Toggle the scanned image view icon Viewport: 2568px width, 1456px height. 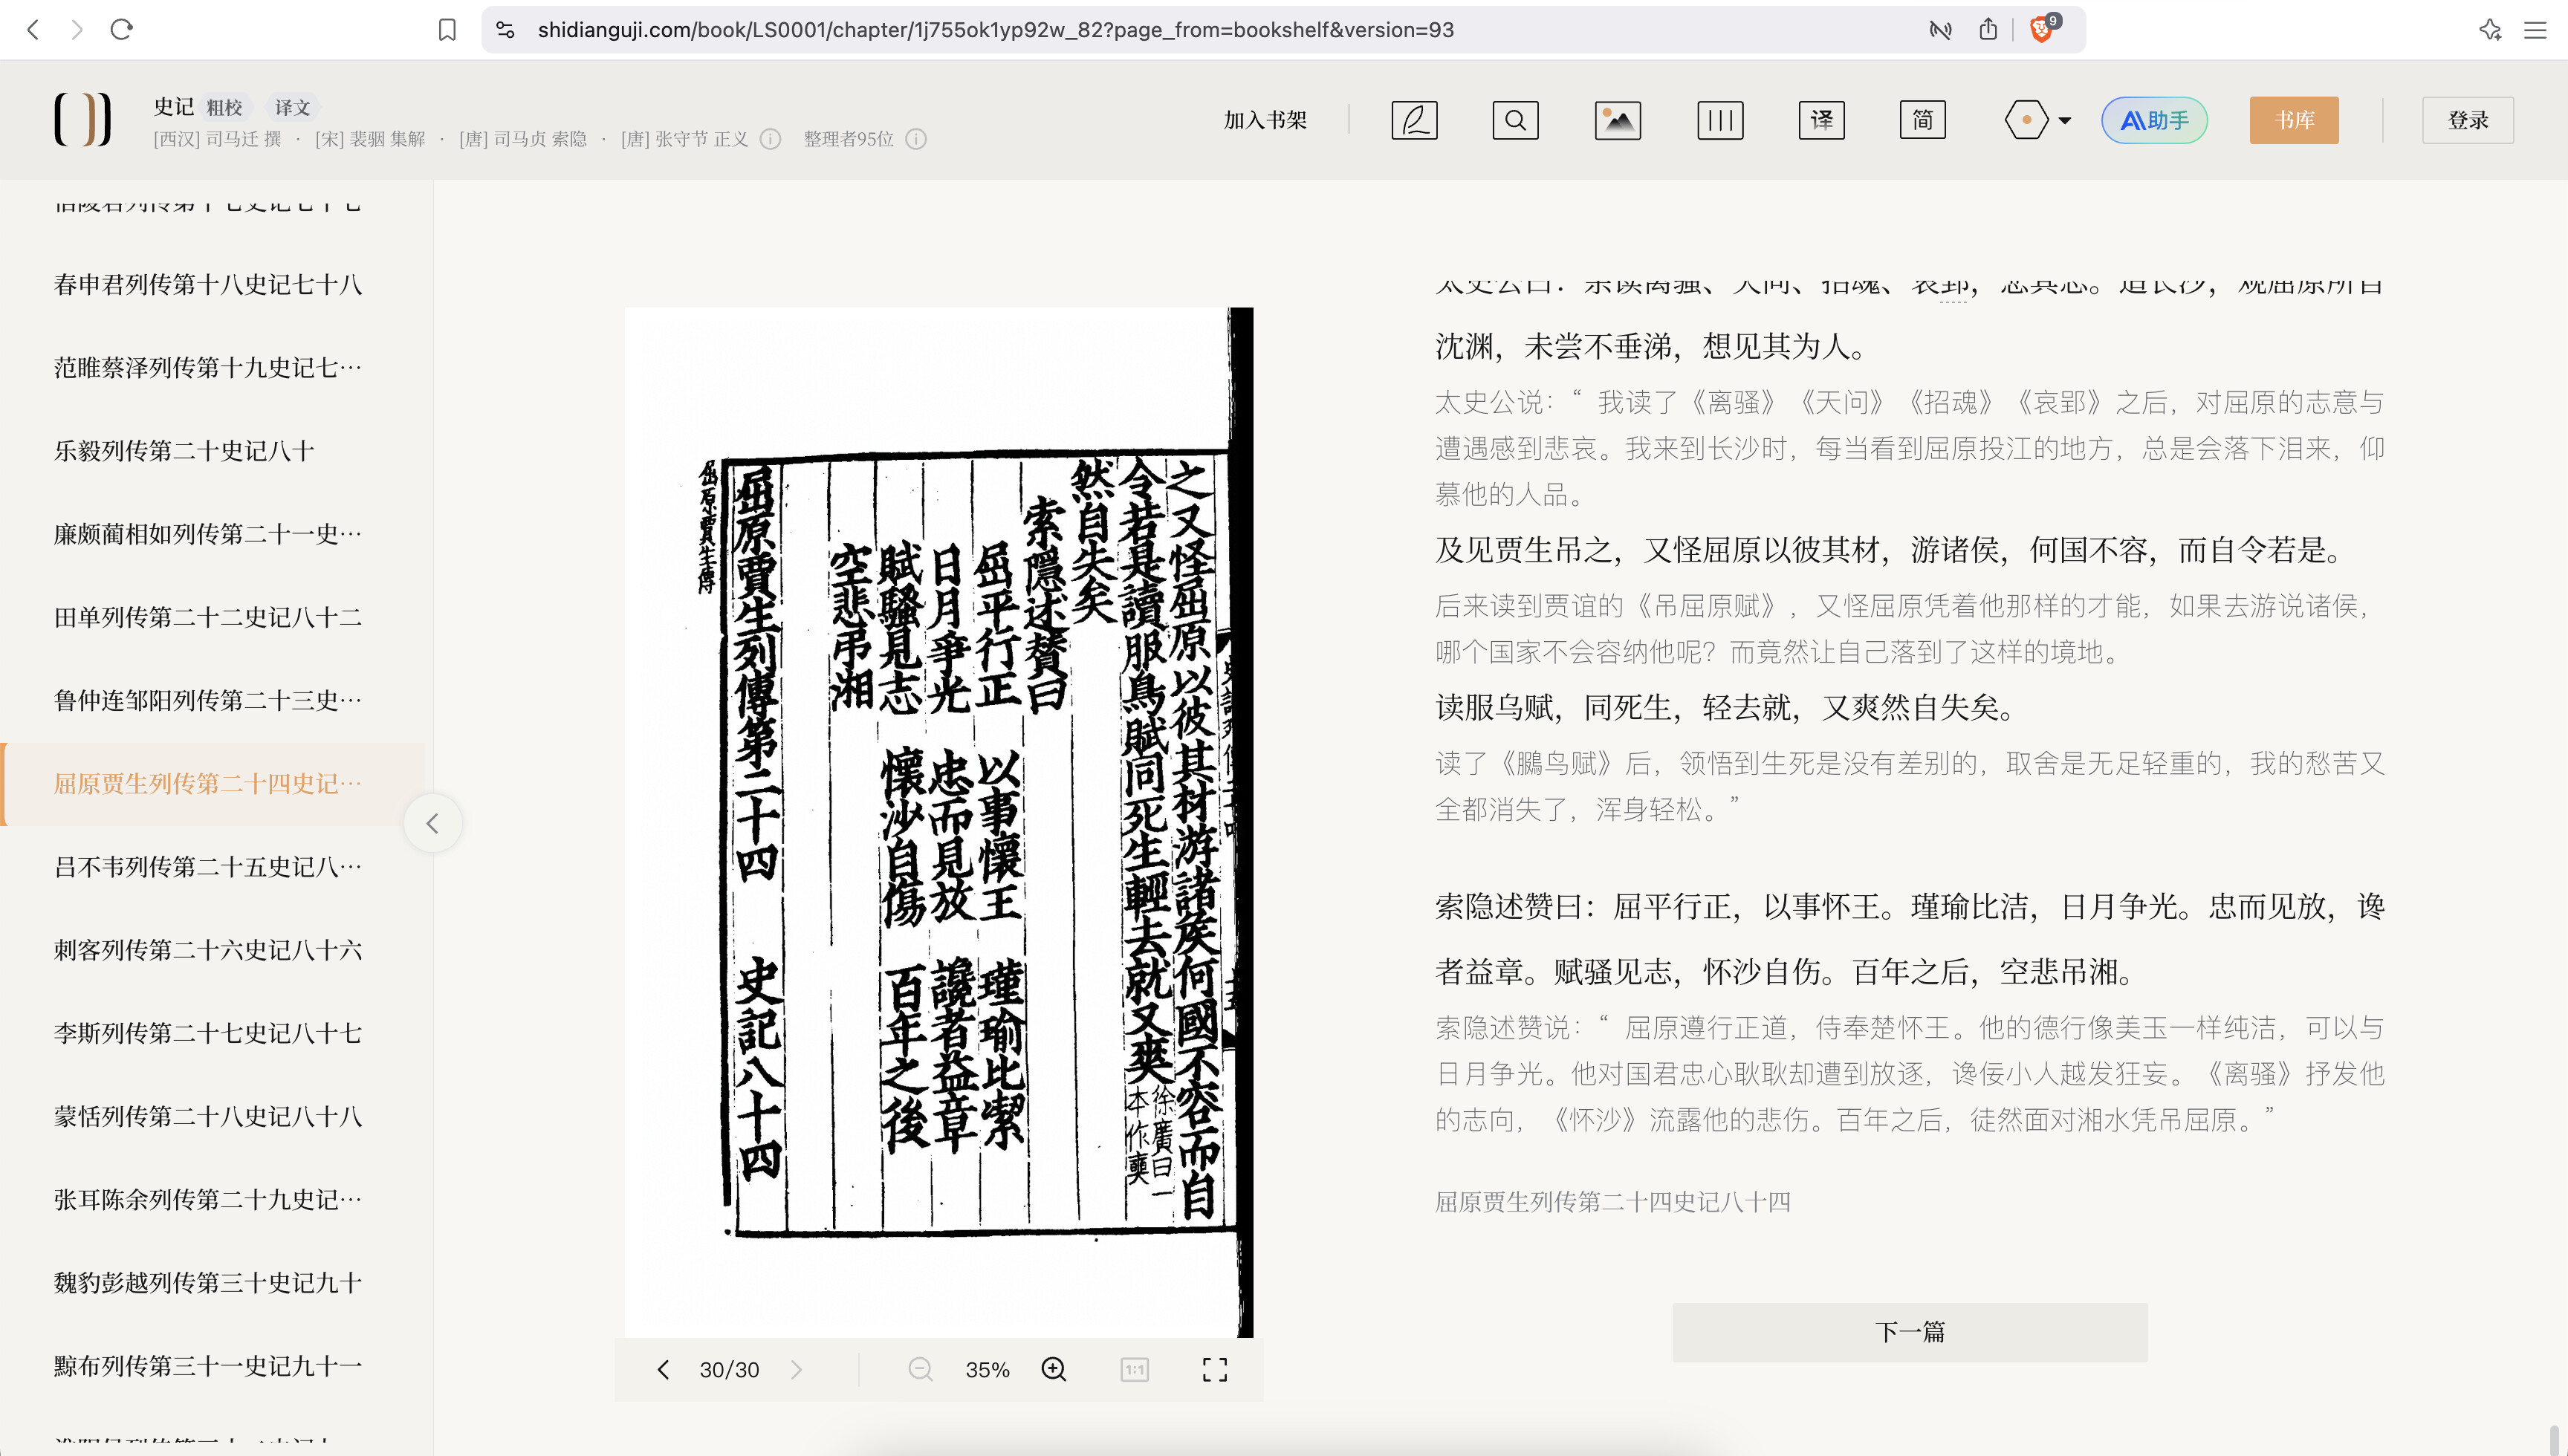tap(1617, 120)
